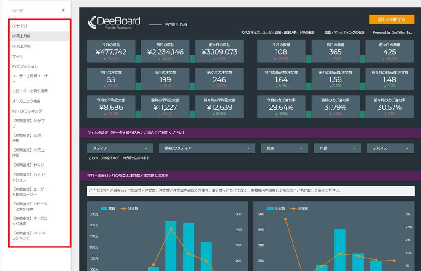Screen dimensions: 421x271
Task: Click 注文数 line legend in left chart
Action: tap(129, 208)
